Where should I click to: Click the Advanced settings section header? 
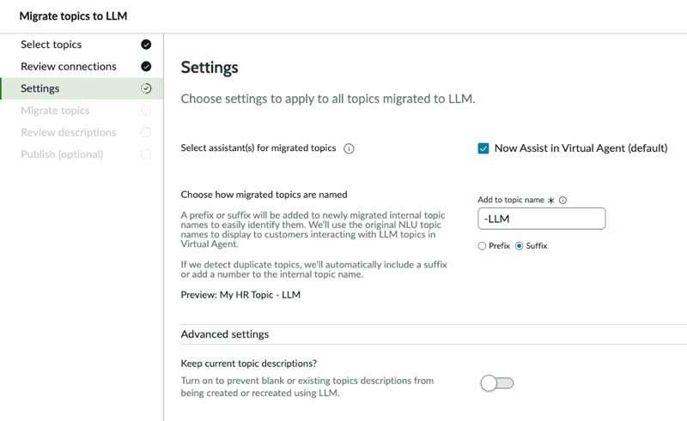tap(225, 334)
